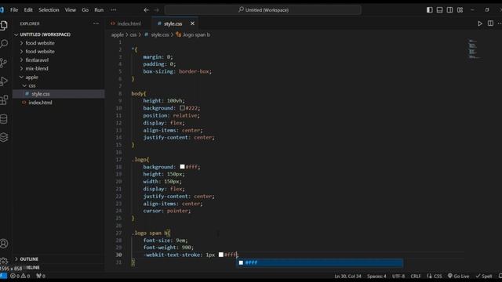
Task: Open the Explorer view in activity bar
Action: coord(4,25)
